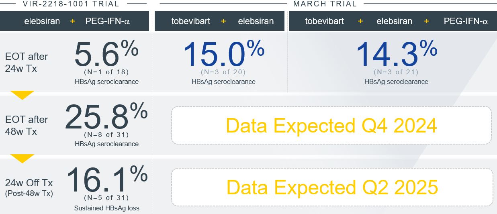Click the plus sign between tobevibart and elebsiran in the two-drug header
The width and height of the screenshot is (497, 214).
223,21
